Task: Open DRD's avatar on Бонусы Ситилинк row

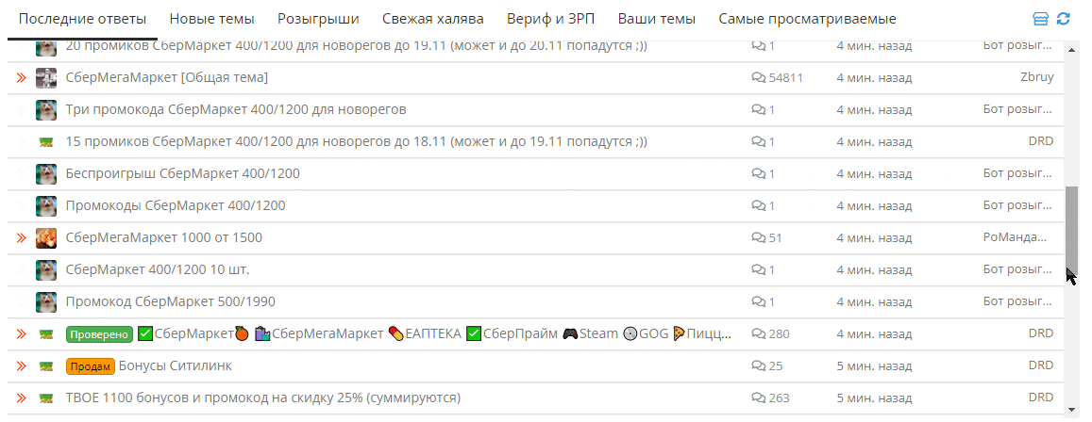Action: click(46, 365)
